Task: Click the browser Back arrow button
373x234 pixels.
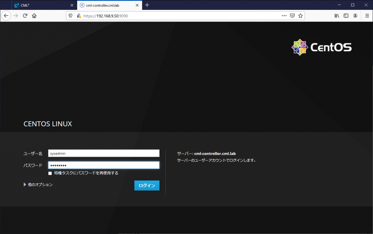Action: pos(6,16)
